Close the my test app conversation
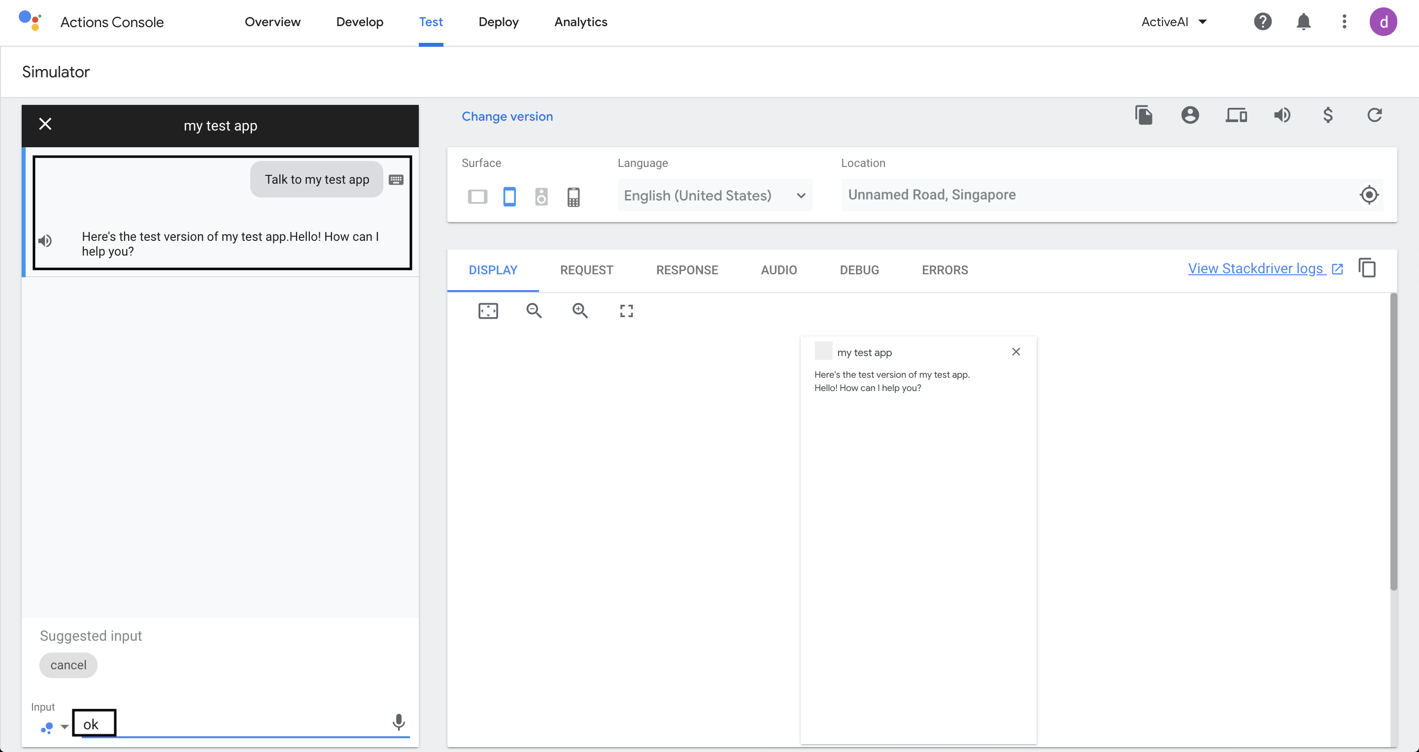1419x752 pixels. (x=45, y=124)
